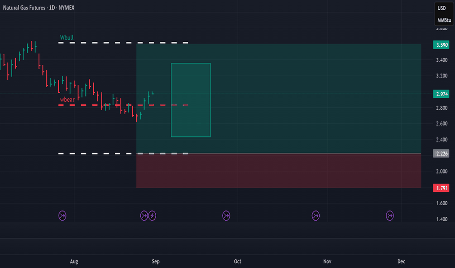Open the USD MMBtu currency unit selector
The height and width of the screenshot is (268, 455).
point(444,14)
